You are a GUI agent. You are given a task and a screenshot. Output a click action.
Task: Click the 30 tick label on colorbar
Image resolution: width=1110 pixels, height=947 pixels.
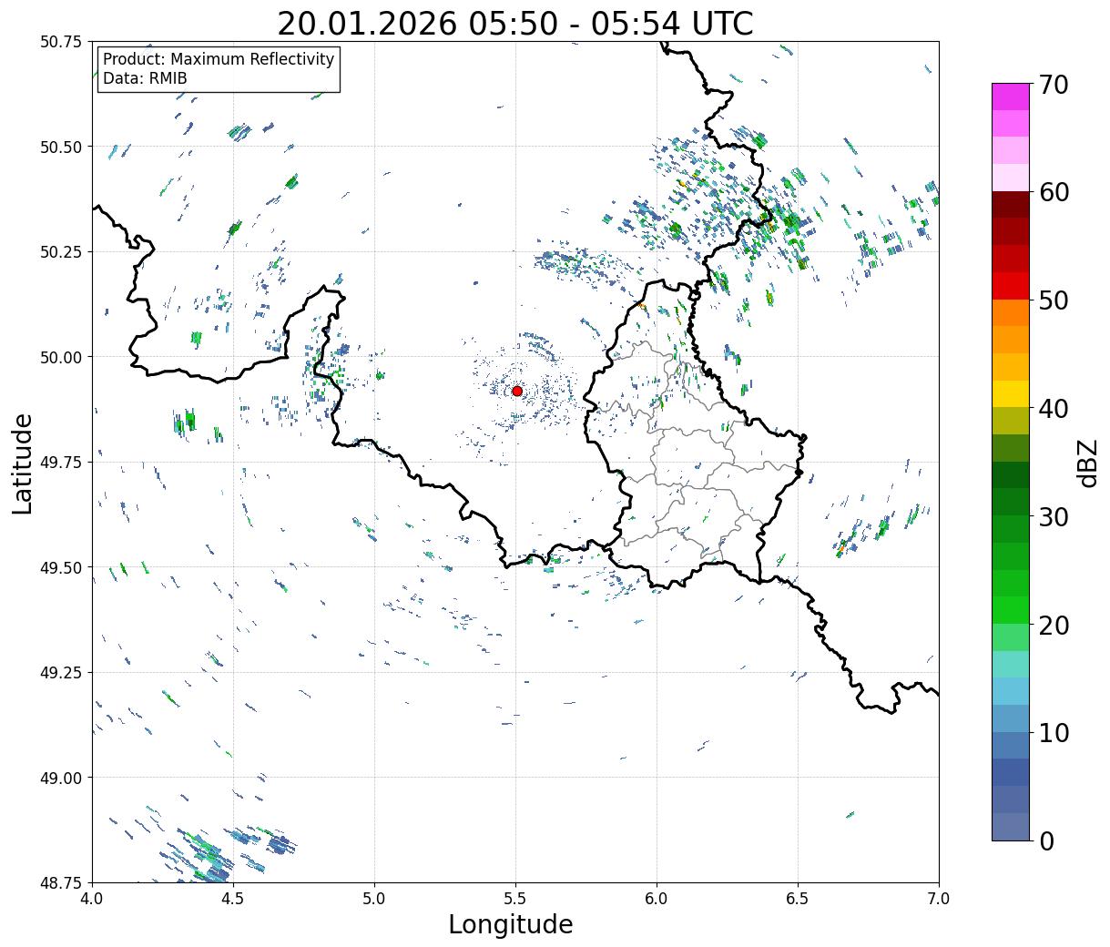click(x=1052, y=516)
